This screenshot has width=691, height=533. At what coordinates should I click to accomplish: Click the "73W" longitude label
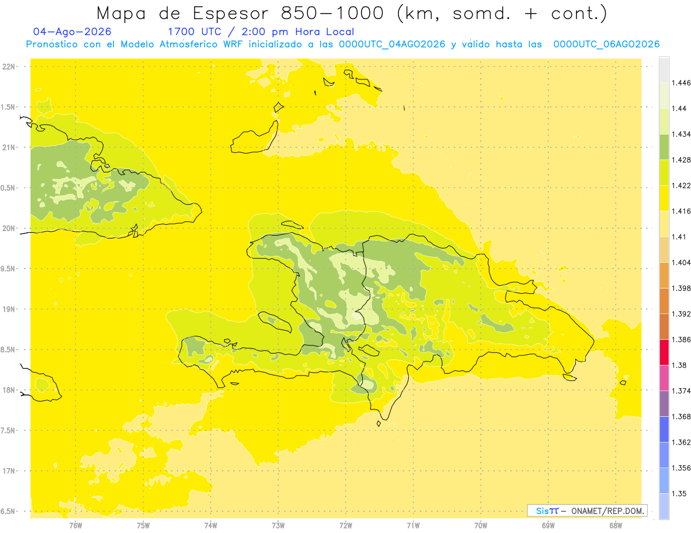278,526
